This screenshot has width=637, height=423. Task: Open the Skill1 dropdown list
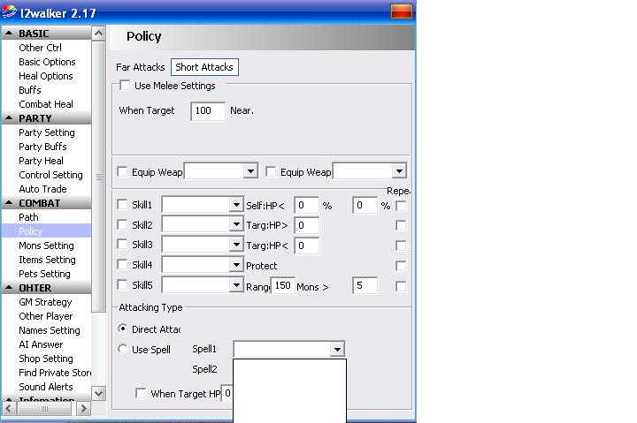pyautogui.click(x=236, y=204)
